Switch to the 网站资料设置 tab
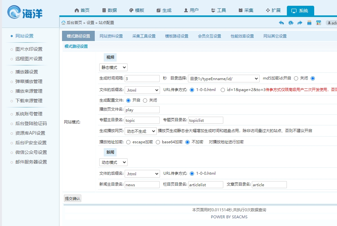 (x=111, y=36)
